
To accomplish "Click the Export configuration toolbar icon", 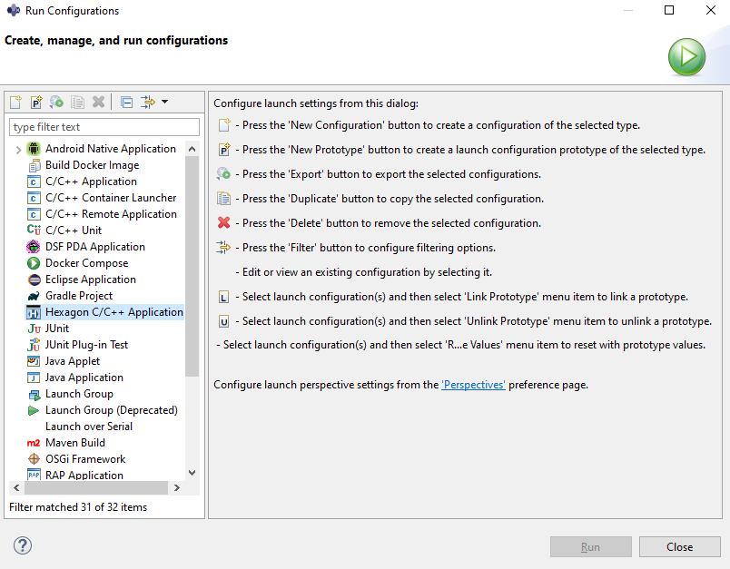I will [x=57, y=102].
